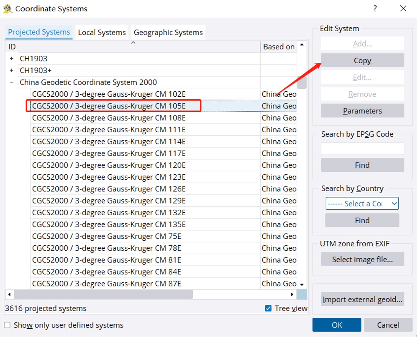Enable Show only user defined systems
Viewport: 417px width, 337px height.
coord(7,325)
